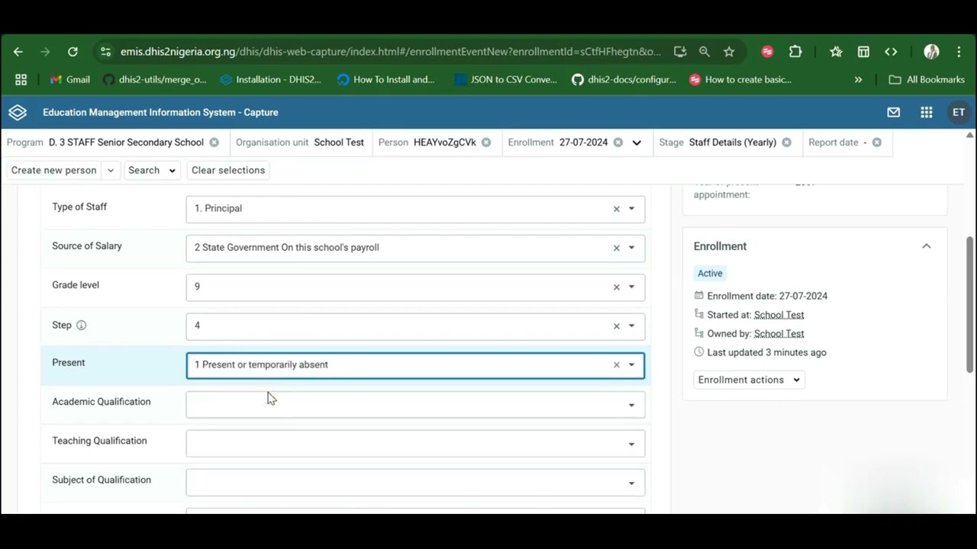The width and height of the screenshot is (977, 549).
Task: Open Create new person arrow dropdown
Action: point(111,170)
